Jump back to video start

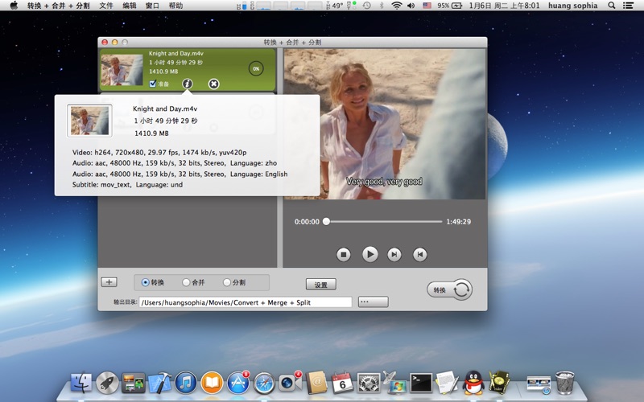click(x=419, y=254)
